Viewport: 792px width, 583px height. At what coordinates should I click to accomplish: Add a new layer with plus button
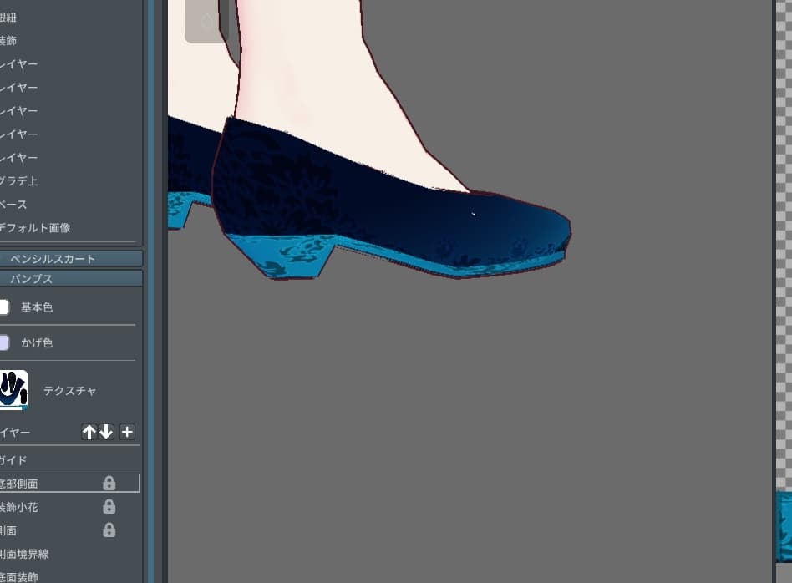click(127, 432)
